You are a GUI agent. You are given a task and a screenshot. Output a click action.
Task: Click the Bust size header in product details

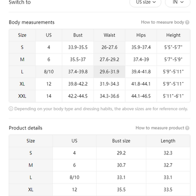[x=121, y=141]
